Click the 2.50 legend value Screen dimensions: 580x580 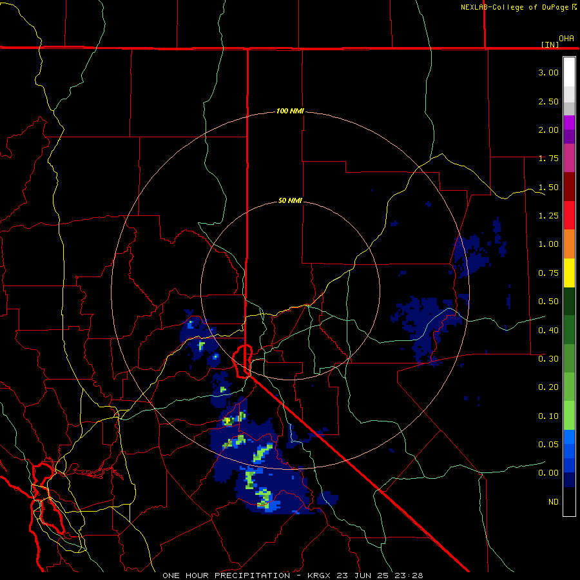548,101
